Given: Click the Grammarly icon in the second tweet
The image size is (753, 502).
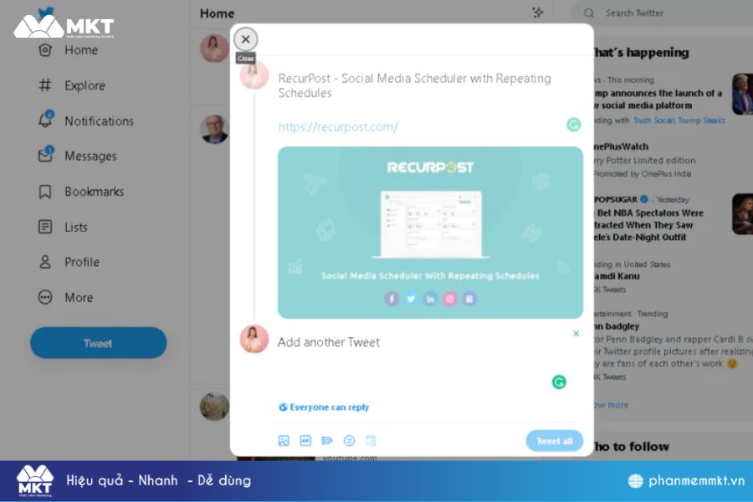Looking at the screenshot, I should pyautogui.click(x=559, y=382).
